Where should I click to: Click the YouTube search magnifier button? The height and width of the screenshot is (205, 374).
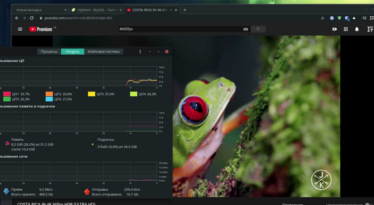[x=258, y=29]
